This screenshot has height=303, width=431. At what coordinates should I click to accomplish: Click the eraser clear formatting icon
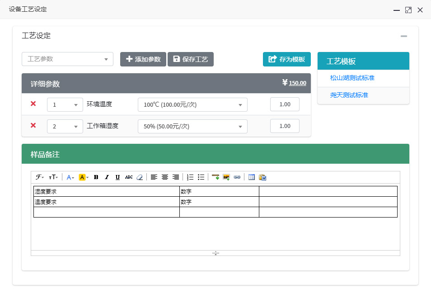[140, 177]
